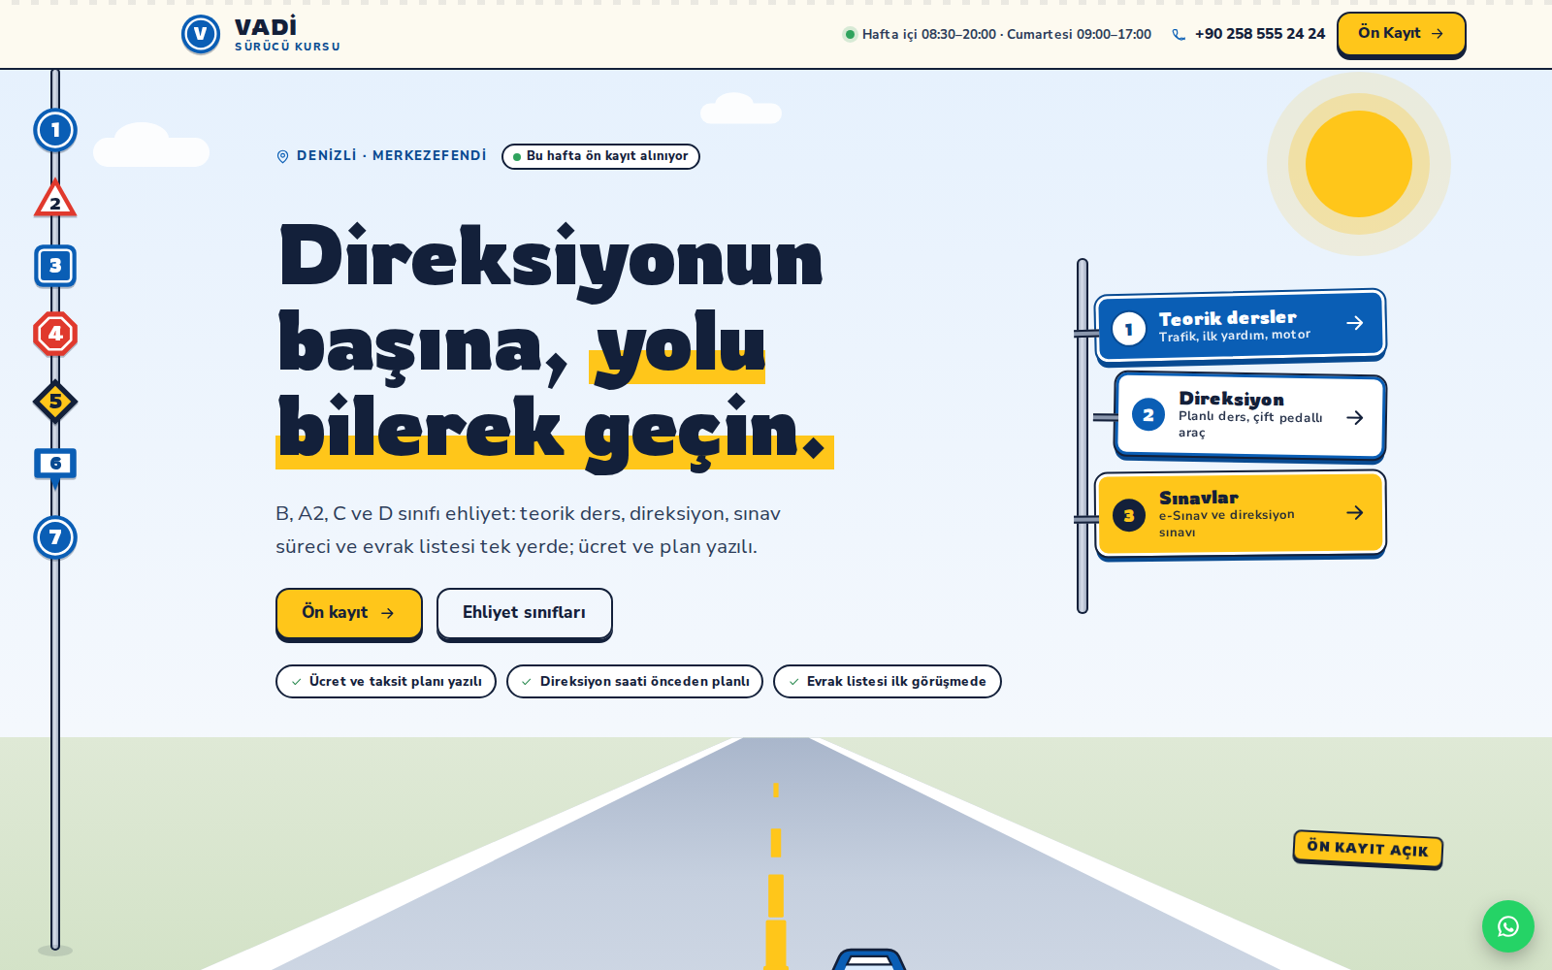Open the Direksiyon signboard card
This screenshot has height=970, width=1552.
coord(1250,415)
